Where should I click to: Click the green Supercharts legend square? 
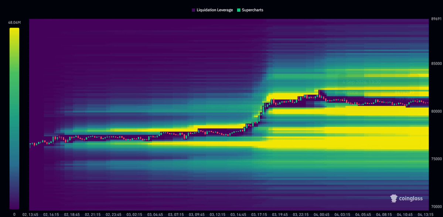click(239, 10)
